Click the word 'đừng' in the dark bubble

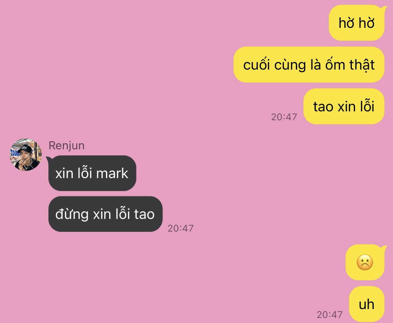72,214
